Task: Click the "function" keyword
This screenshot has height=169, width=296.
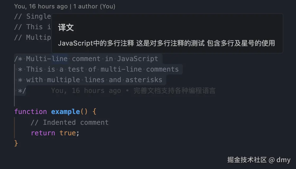Action: (x=31, y=112)
